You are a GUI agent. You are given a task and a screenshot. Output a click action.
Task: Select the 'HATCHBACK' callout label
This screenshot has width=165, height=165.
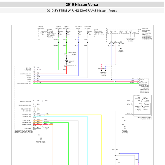(x=47, y=128)
